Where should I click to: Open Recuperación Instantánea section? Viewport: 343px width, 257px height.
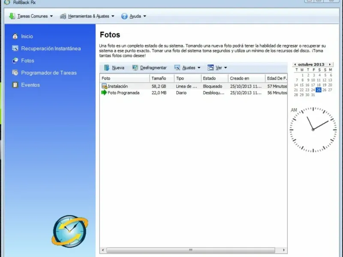point(51,48)
